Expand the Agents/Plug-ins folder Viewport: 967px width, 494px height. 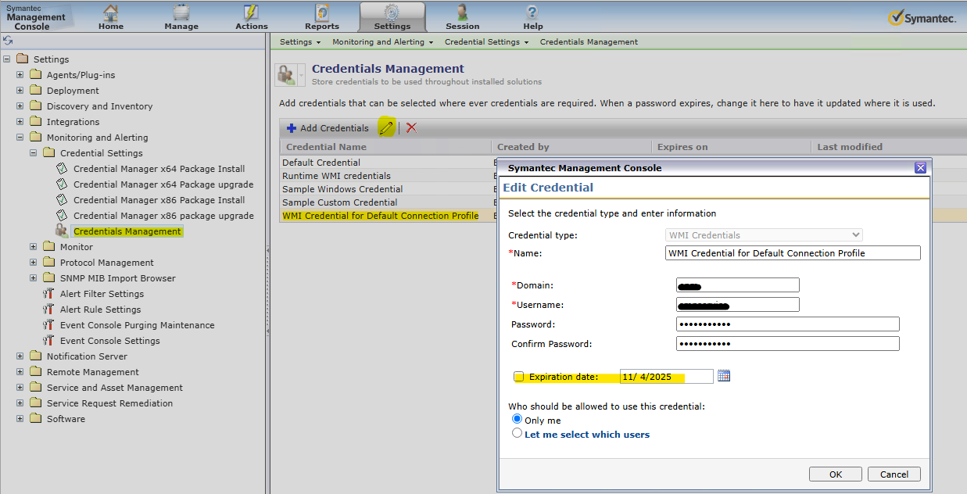click(20, 75)
